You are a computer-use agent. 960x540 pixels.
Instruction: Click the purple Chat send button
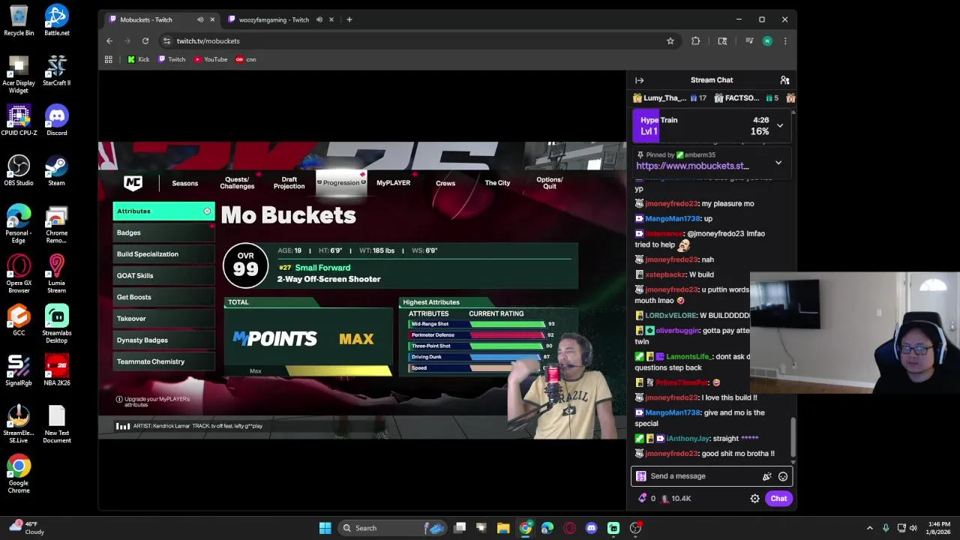point(778,499)
